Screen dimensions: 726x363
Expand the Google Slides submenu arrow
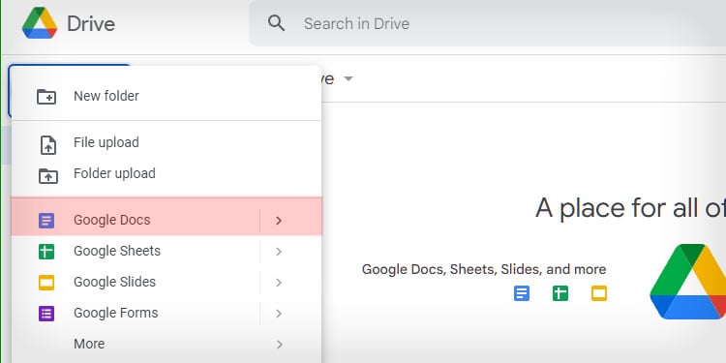(278, 283)
